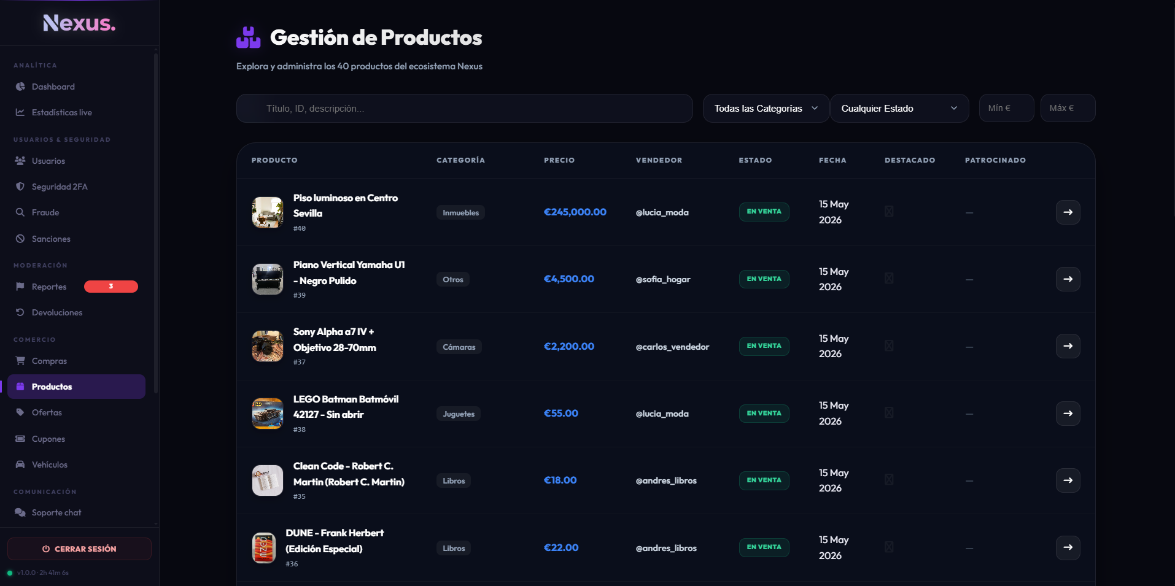
Task: Click the red badge 3 on Reportes
Action: click(111, 287)
